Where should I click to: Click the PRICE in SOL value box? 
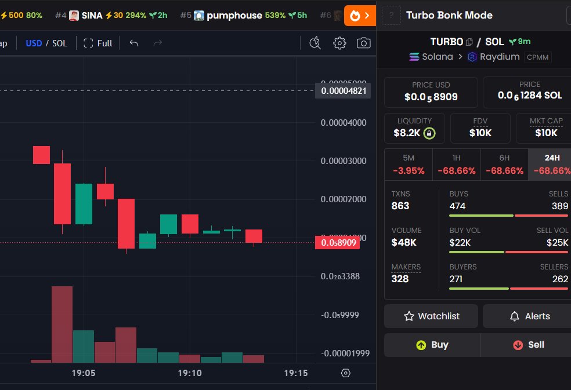point(527,92)
